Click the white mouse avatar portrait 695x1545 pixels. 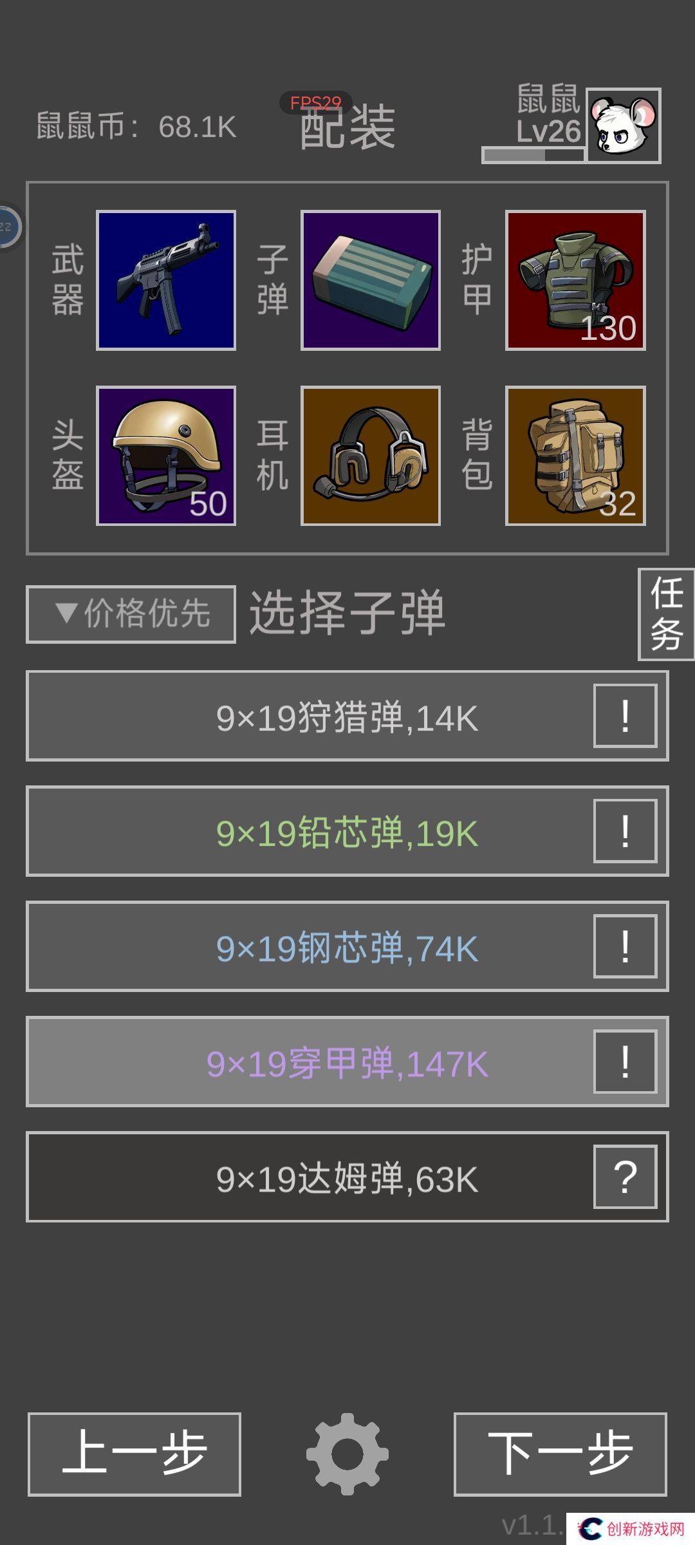[x=624, y=126]
